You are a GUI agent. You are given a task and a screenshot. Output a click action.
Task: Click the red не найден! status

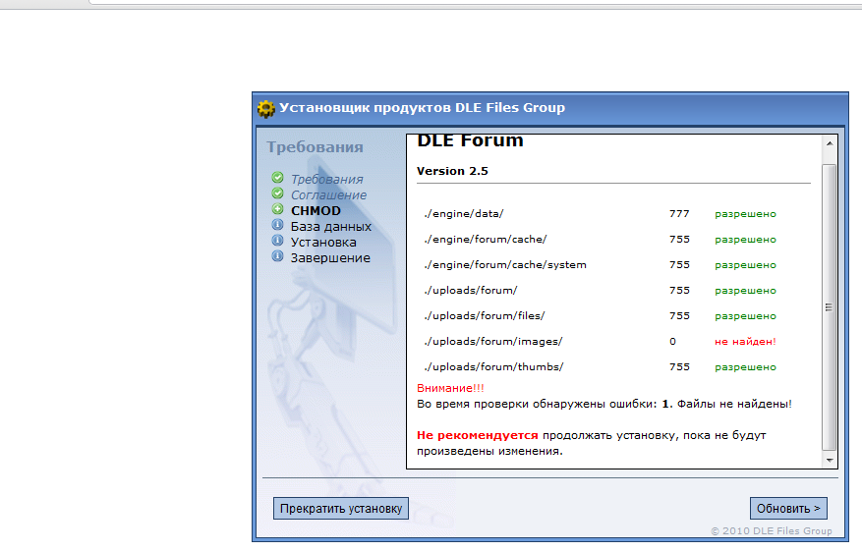point(745,342)
